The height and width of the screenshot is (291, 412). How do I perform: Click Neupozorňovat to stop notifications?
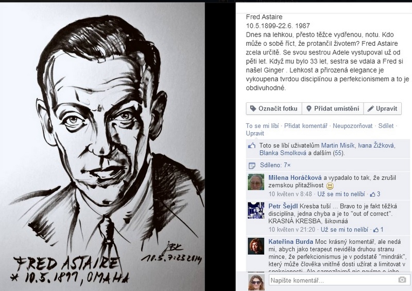[353, 126]
